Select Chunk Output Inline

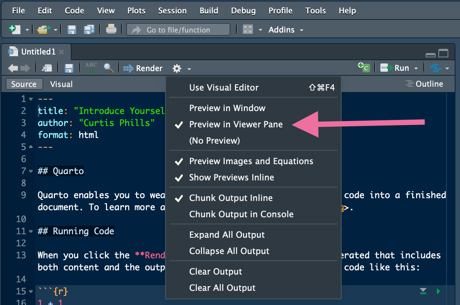coord(253,198)
